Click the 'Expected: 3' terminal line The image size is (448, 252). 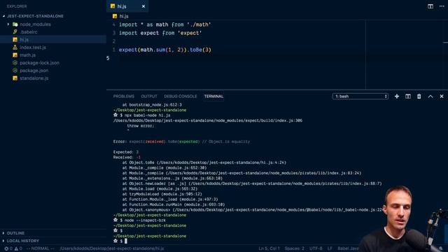[126, 152]
